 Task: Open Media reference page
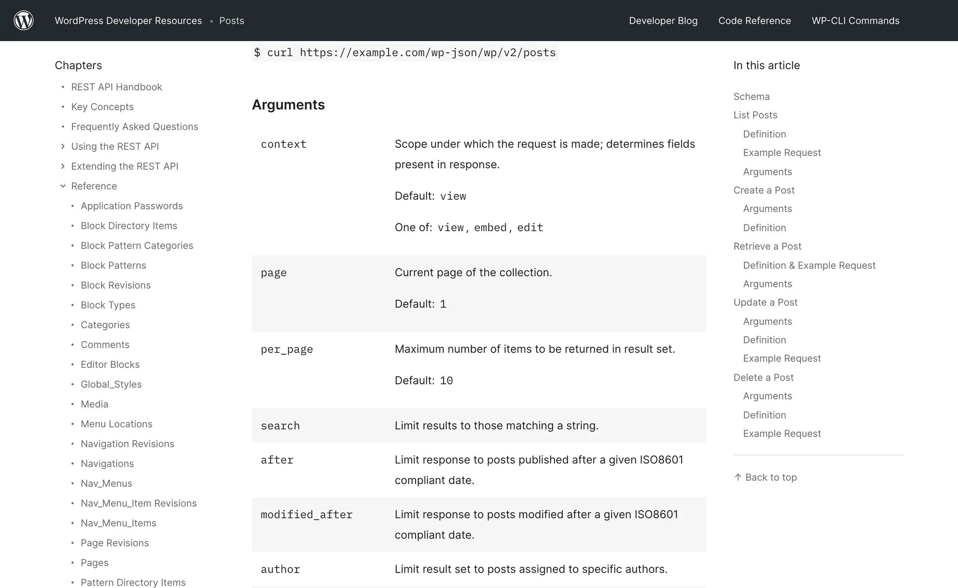coord(94,404)
